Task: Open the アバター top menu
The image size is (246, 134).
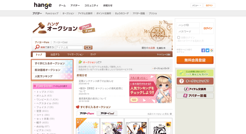Action: tap(75, 5)
